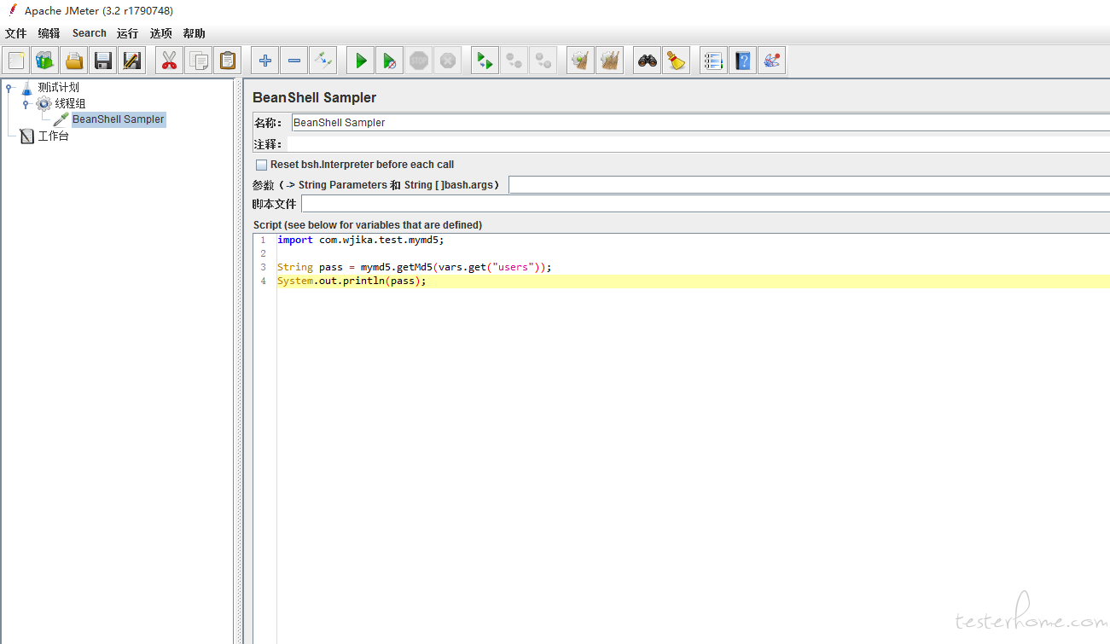Open the Templates toolbar icon
The image size is (1110, 644).
tap(44, 61)
